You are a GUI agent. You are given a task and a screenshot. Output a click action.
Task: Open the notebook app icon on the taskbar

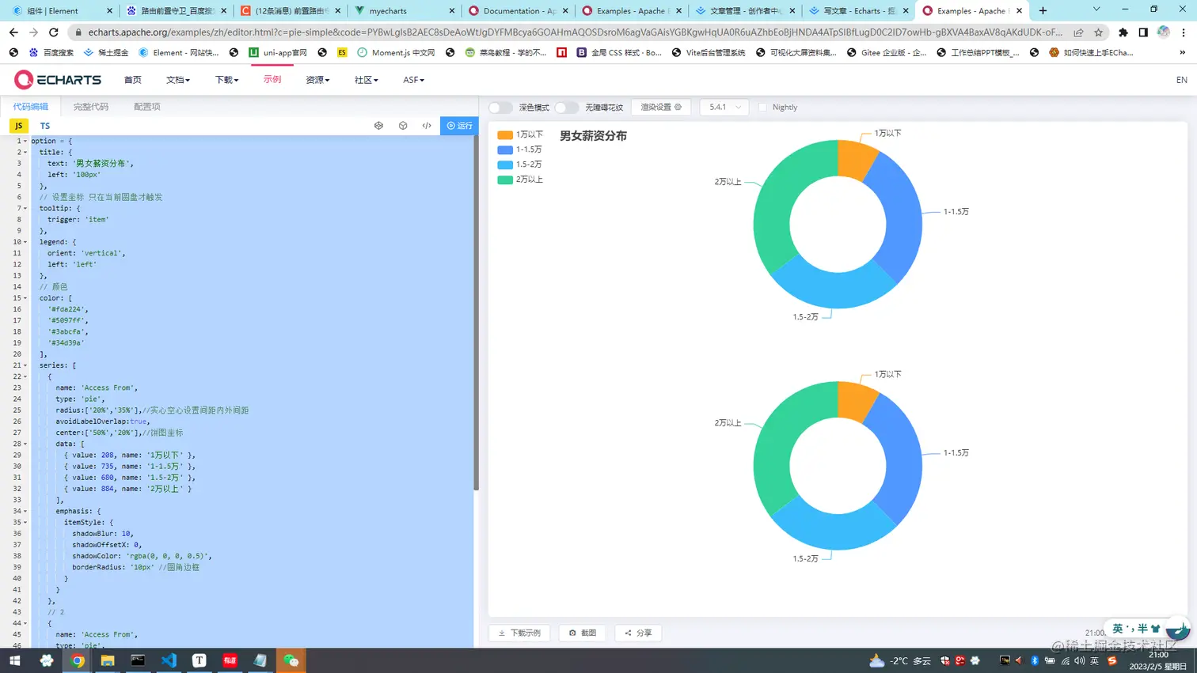pos(260,660)
